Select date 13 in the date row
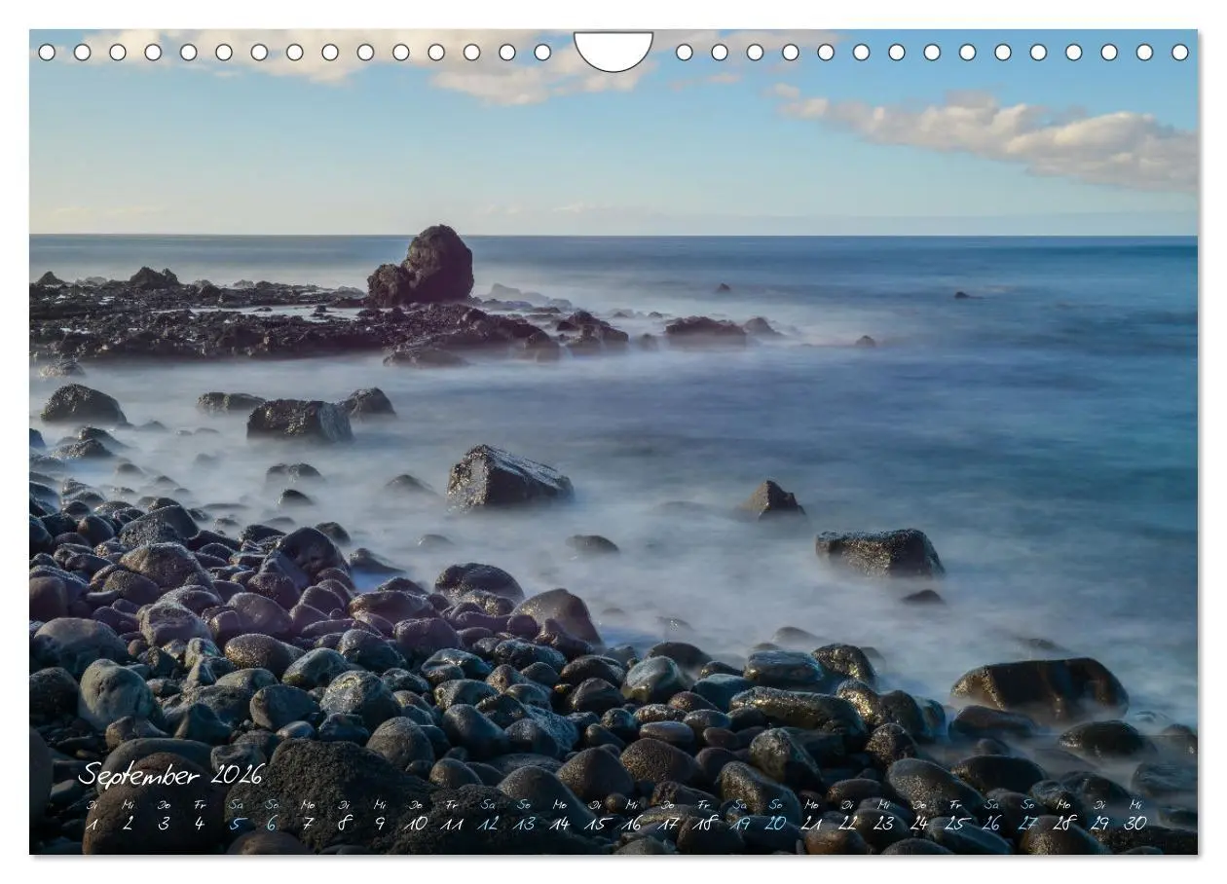The height and width of the screenshot is (884, 1227). pos(524,825)
